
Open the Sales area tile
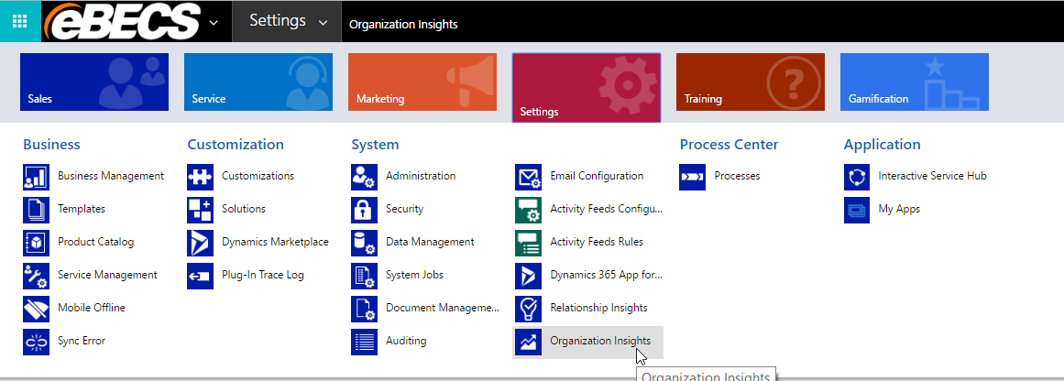94,82
